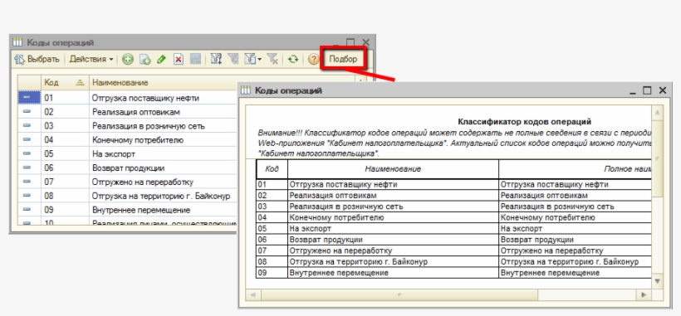Viewport: 681px width, 316px height.
Task: Click the green pencil edit icon
Action: click(162, 60)
